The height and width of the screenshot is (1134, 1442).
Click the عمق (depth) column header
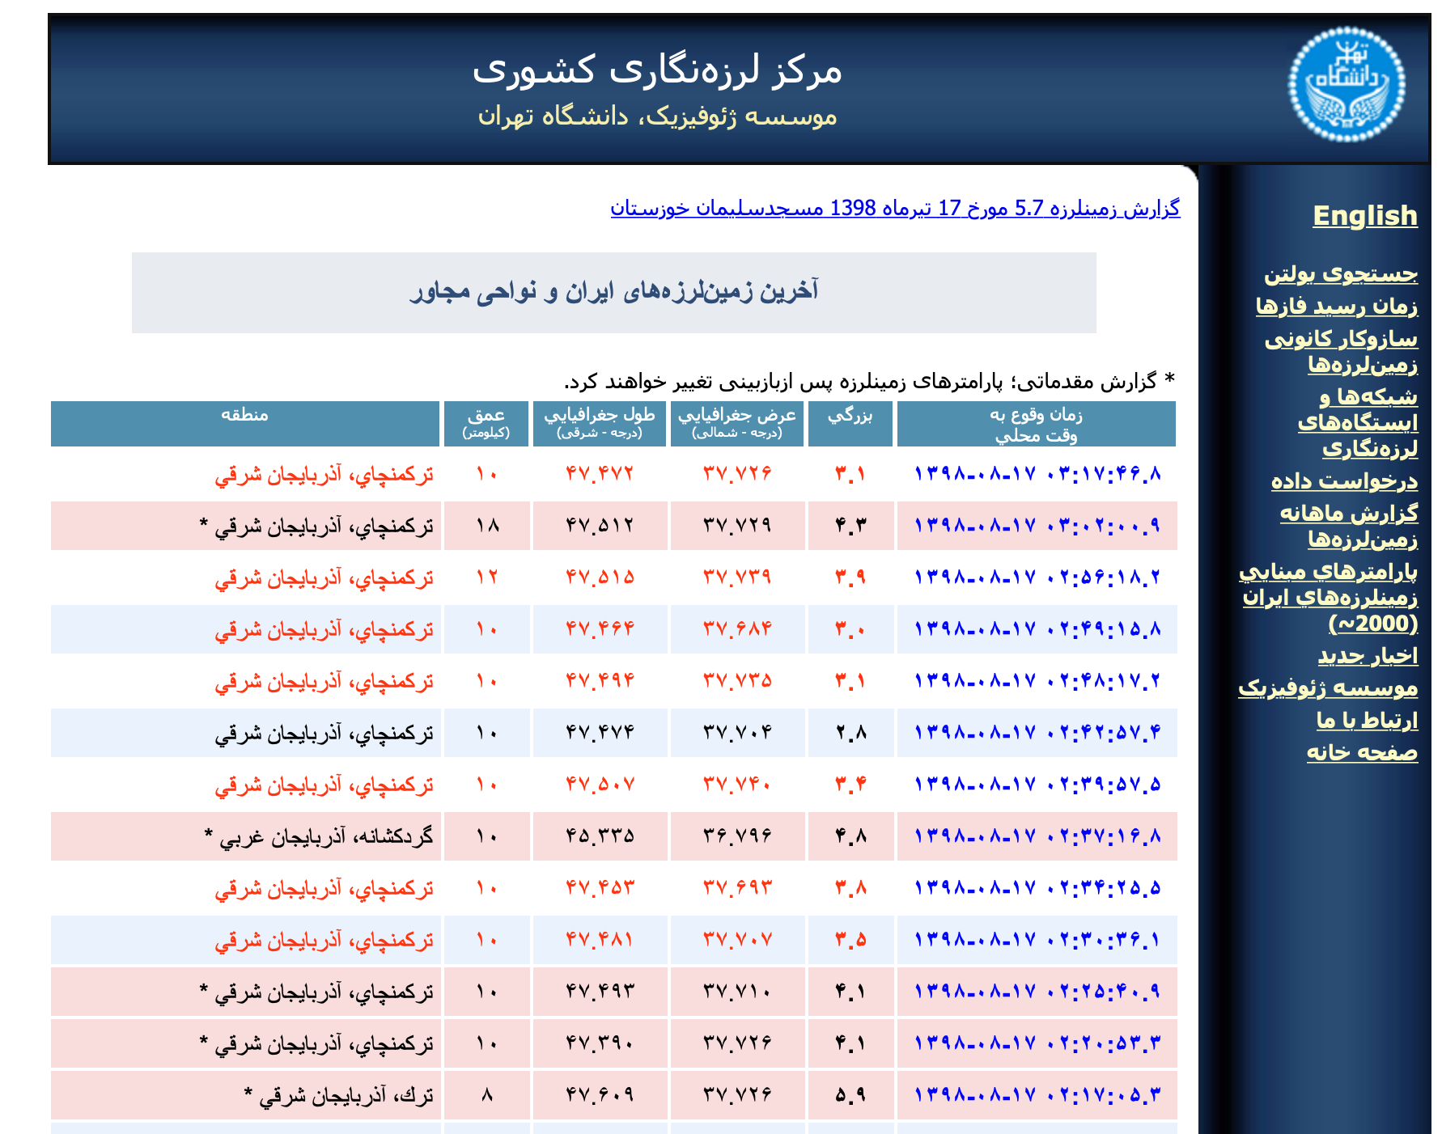point(486,424)
